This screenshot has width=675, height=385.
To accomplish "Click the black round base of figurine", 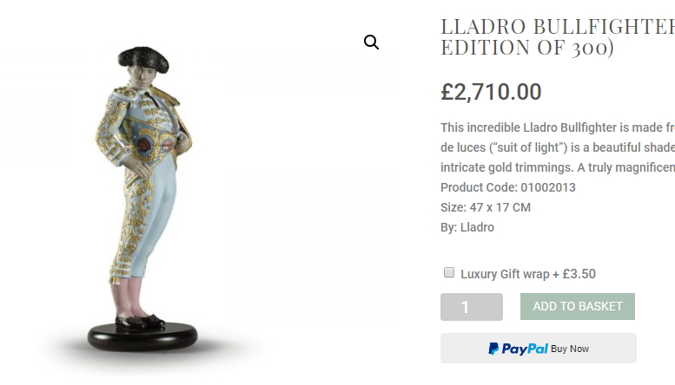I will (x=142, y=337).
